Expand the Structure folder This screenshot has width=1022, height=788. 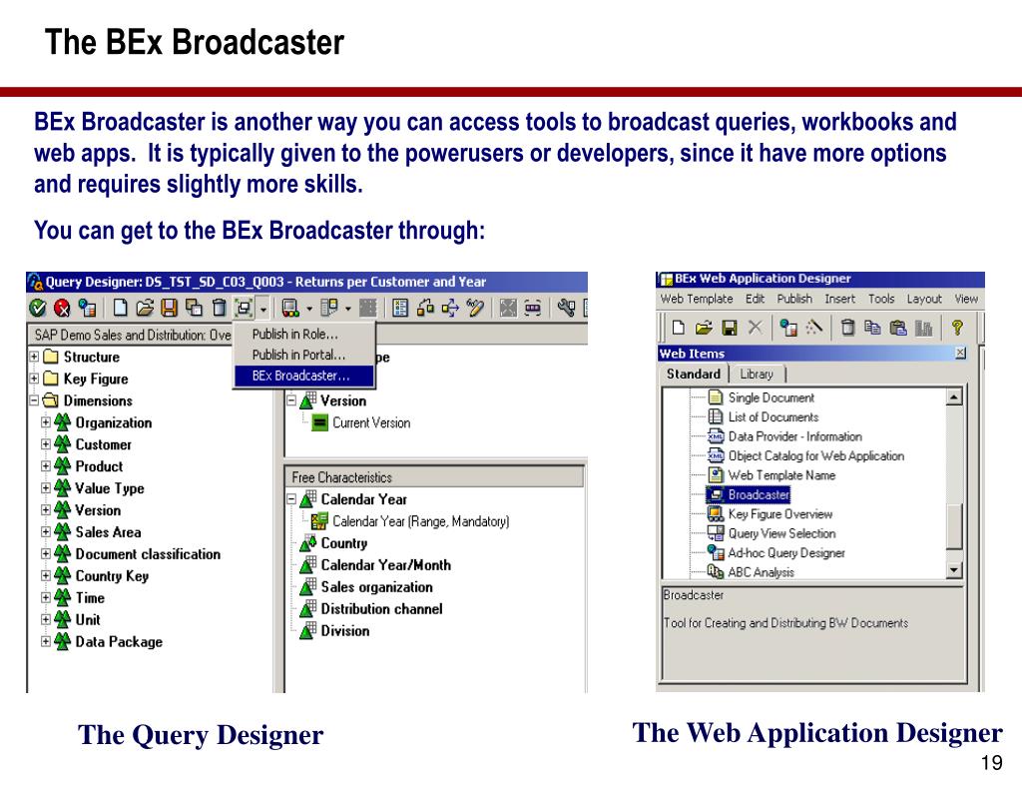click(x=34, y=357)
